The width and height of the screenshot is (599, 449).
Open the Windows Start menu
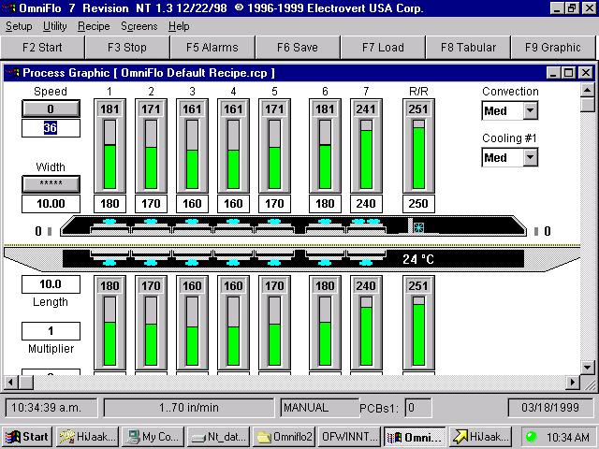pos(27,437)
